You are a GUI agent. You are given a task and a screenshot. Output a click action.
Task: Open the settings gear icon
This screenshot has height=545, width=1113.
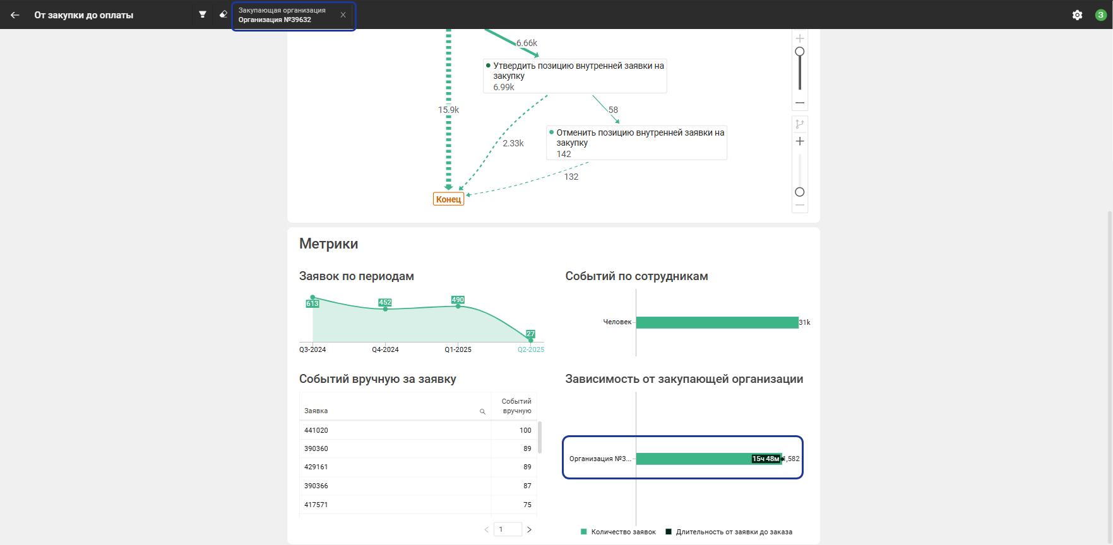pyautogui.click(x=1077, y=15)
